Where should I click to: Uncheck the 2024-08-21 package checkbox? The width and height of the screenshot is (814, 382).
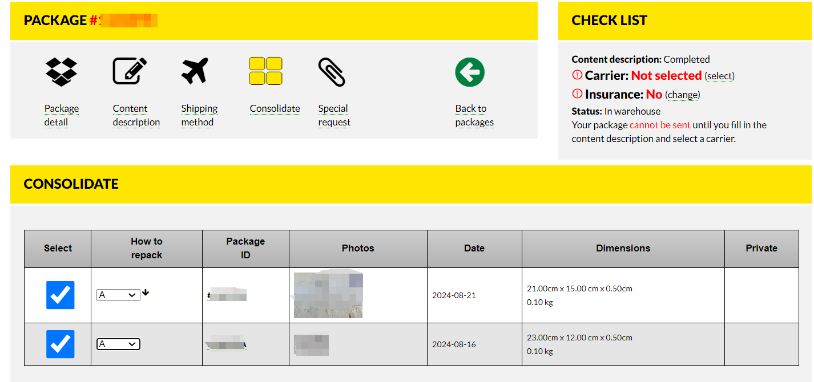pyautogui.click(x=60, y=295)
